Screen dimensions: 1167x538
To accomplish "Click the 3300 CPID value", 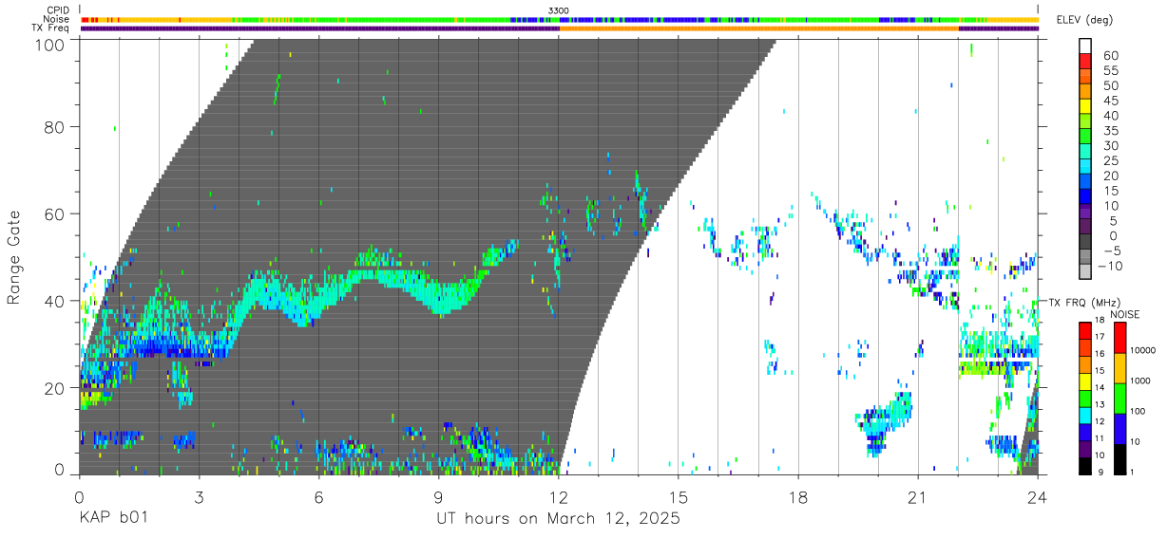I will pos(559,10).
